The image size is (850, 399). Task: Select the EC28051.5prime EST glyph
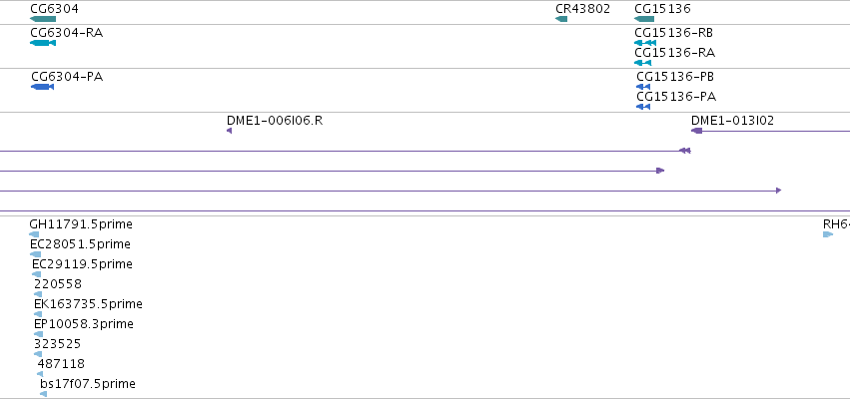pos(35,254)
